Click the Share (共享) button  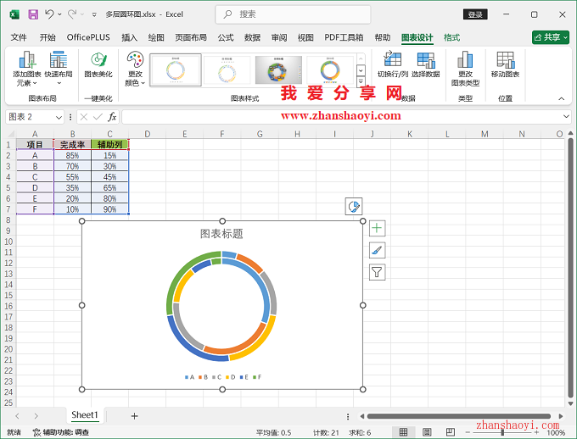(x=551, y=37)
